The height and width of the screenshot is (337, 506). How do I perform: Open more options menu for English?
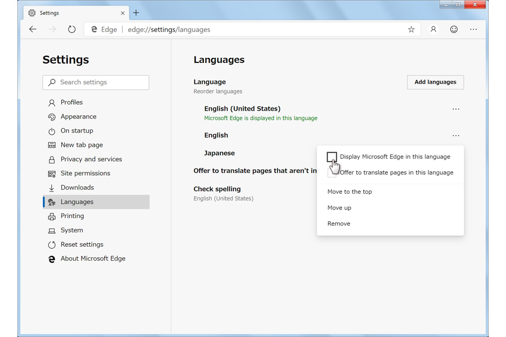[455, 135]
